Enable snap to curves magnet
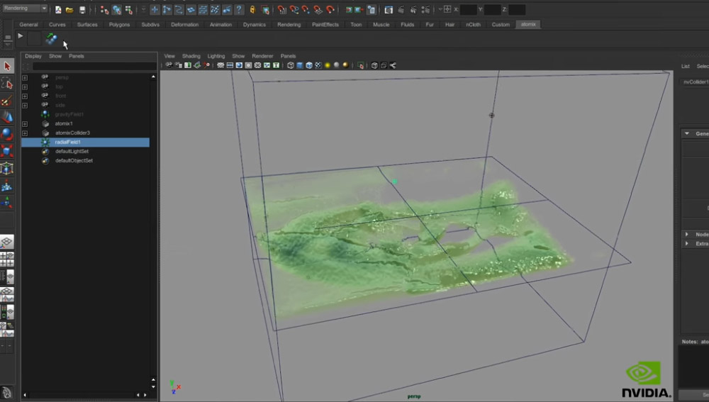 tap(294, 9)
